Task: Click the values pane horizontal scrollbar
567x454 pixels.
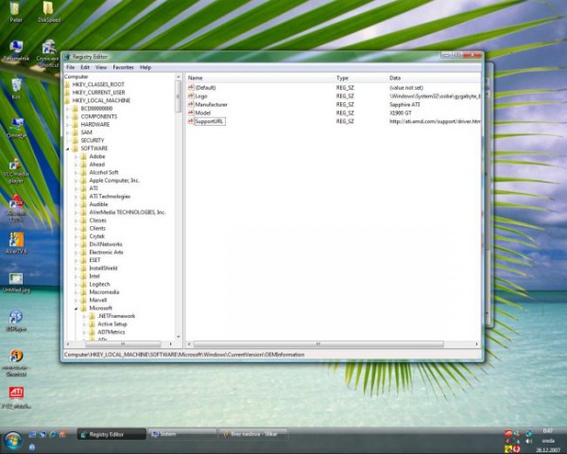Action: (318, 344)
